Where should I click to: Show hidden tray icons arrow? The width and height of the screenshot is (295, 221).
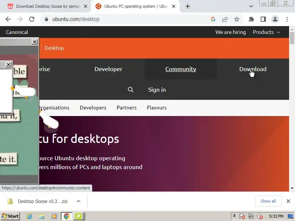click(234, 216)
